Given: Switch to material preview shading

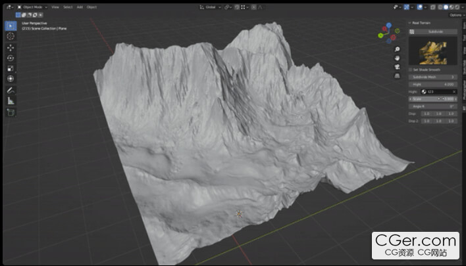Looking at the screenshot, I should (452, 7).
